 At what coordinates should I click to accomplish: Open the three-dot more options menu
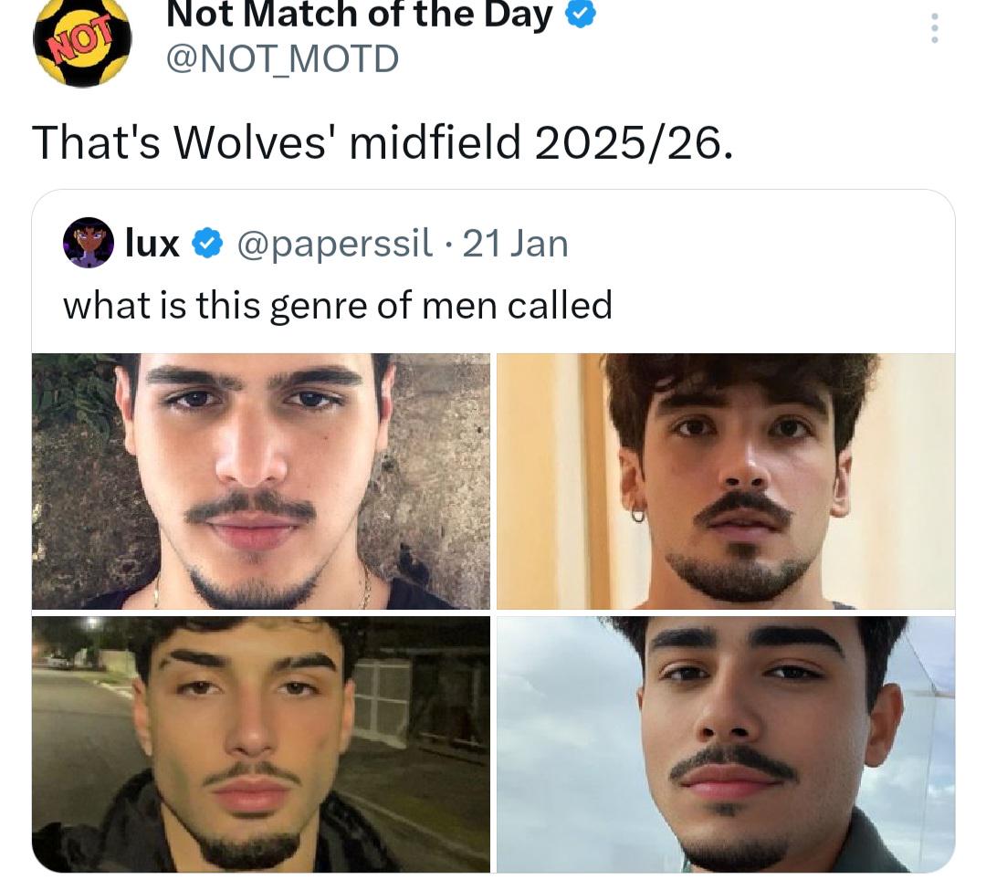(x=933, y=28)
